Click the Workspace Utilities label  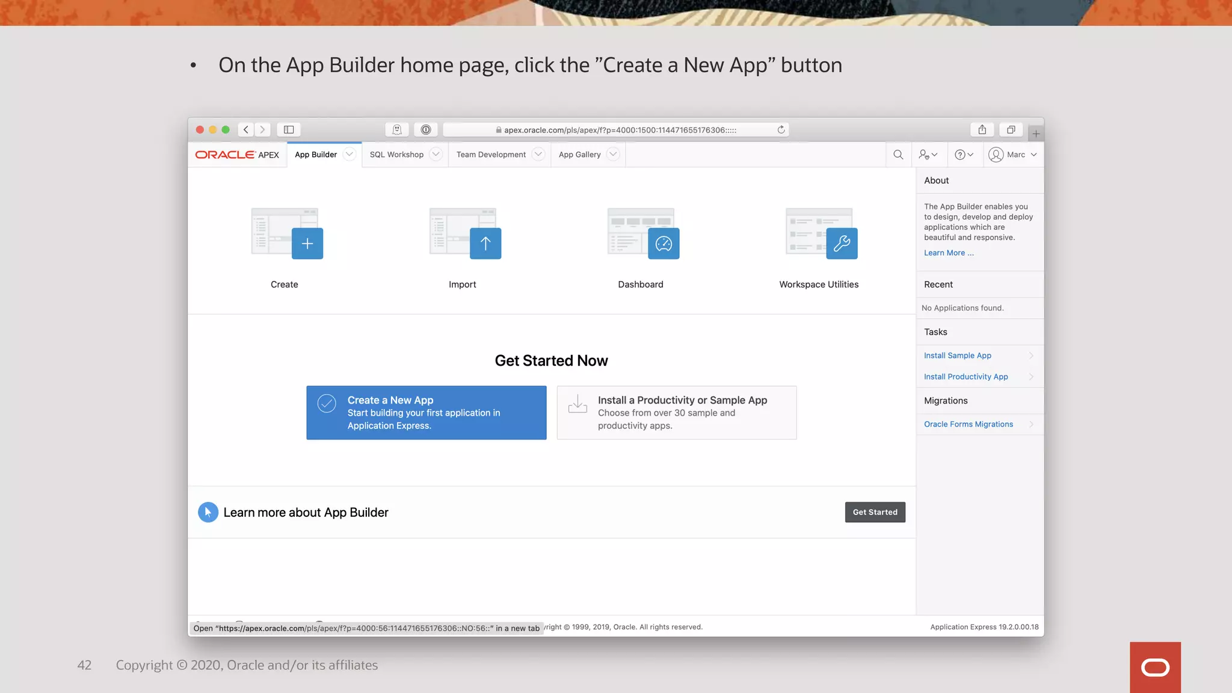point(819,285)
